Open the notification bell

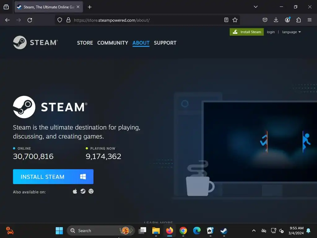click(x=308, y=231)
